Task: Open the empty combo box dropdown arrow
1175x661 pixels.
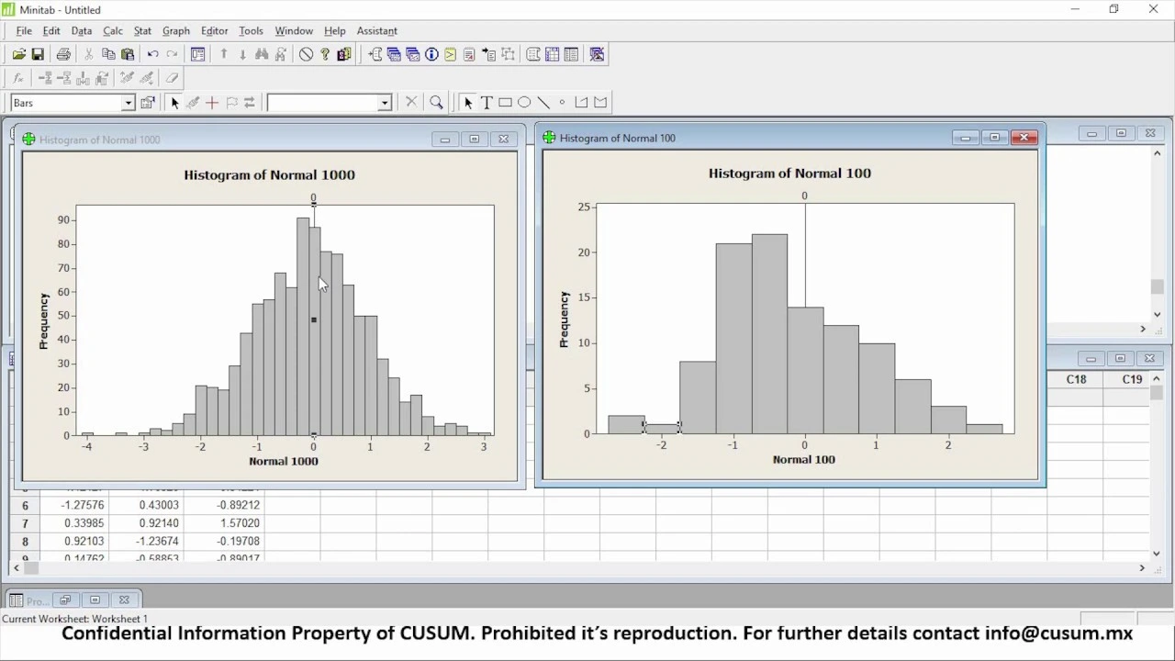Action: click(385, 103)
